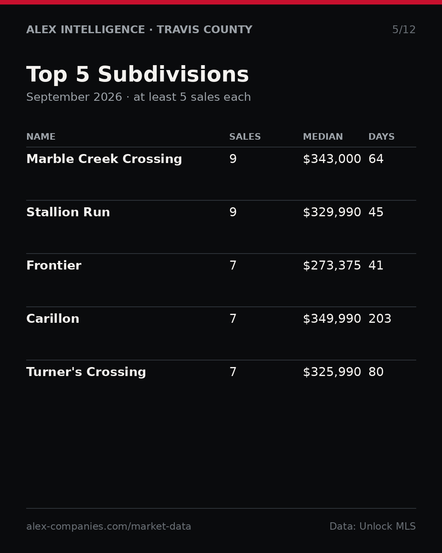Click the ALEX INTELLIGENCE · TRAVIS COUNTY header
442x553 pixels.
[x=139, y=30]
